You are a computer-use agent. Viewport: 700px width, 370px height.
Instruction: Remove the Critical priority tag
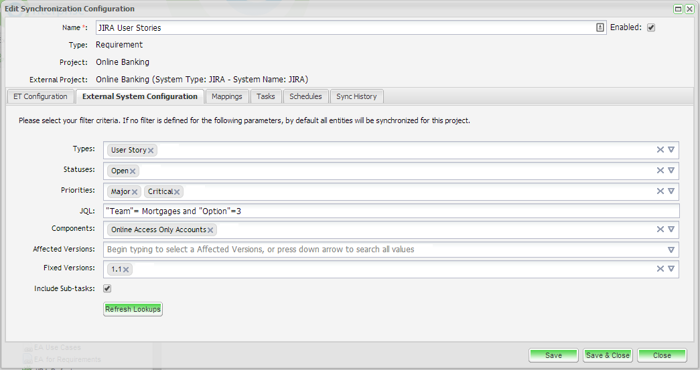point(177,192)
